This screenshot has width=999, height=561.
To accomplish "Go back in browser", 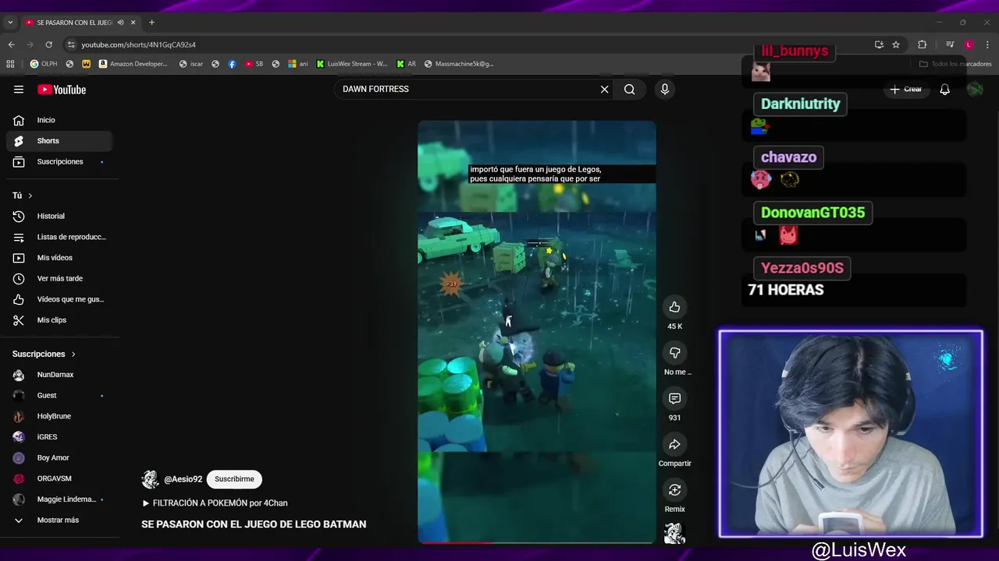I will click(11, 44).
